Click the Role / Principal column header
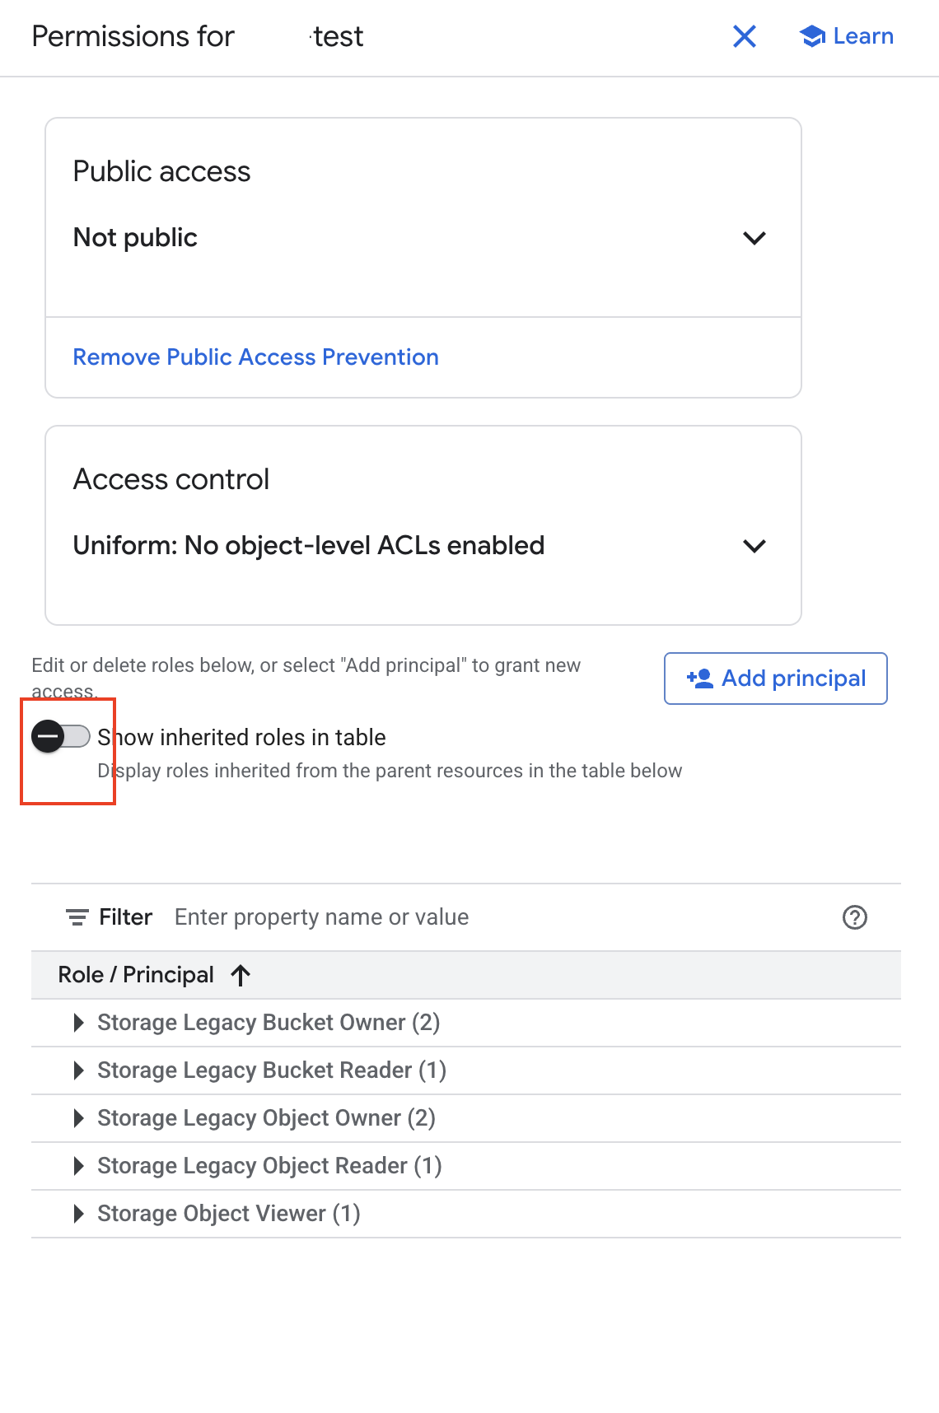939x1413 pixels. (x=136, y=976)
